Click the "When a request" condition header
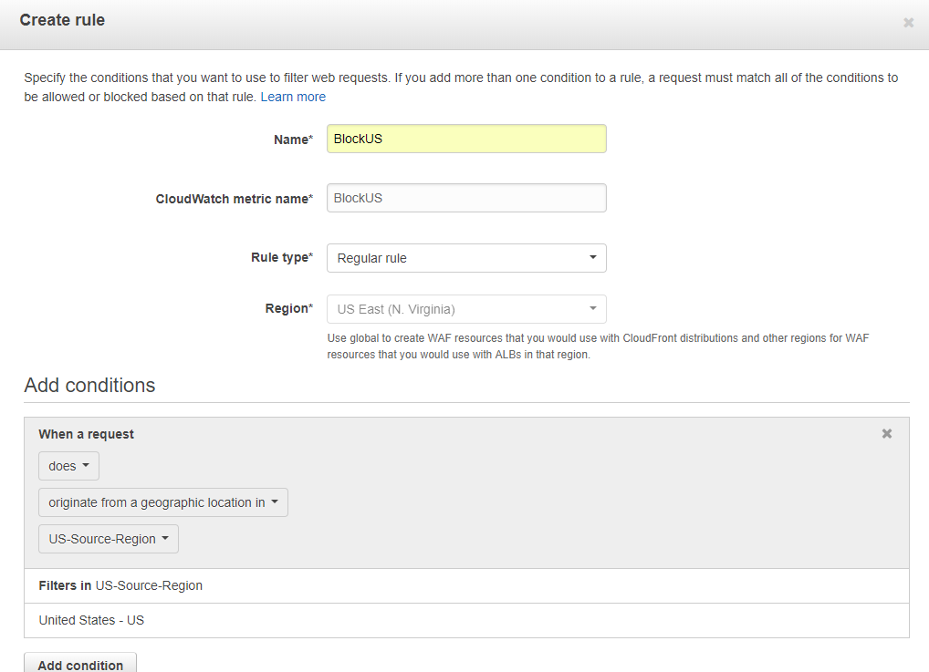Image resolution: width=929 pixels, height=672 pixels. (x=86, y=434)
